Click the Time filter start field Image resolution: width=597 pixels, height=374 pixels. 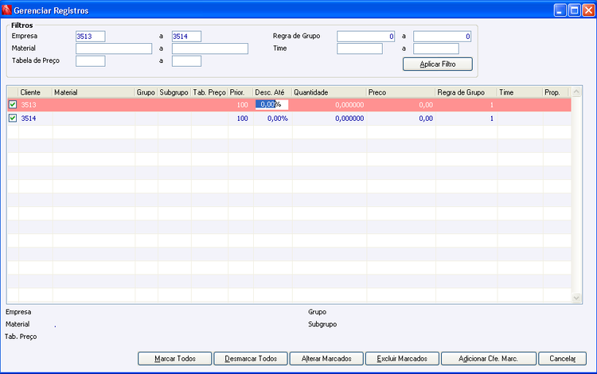pyautogui.click(x=360, y=49)
